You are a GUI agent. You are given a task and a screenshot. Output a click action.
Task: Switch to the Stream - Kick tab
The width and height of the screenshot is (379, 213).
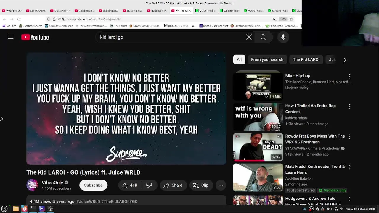(278, 11)
